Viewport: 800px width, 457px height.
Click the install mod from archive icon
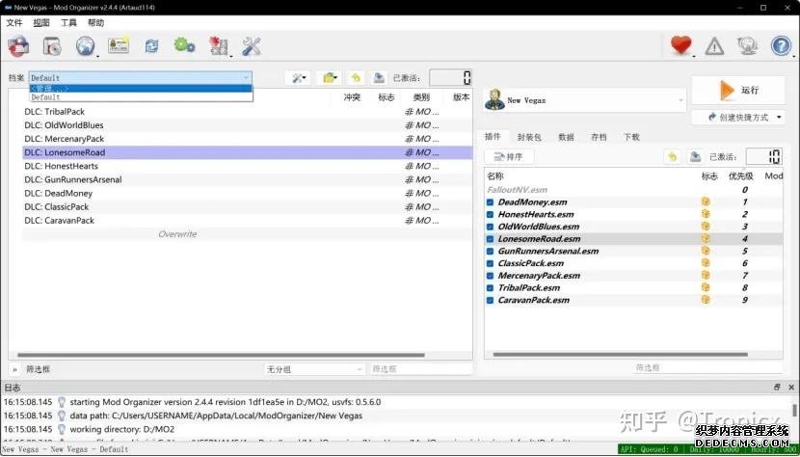[x=18, y=45]
